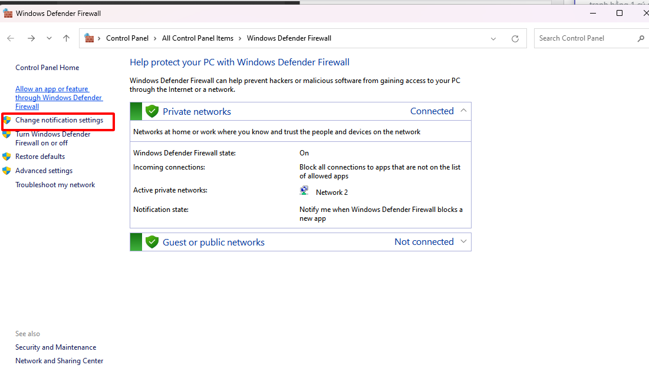Click the Guest or public networks heading
The height and width of the screenshot is (375, 649).
(213, 243)
